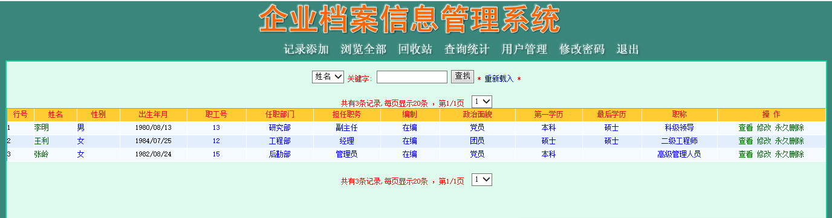Click position 经理
Image resolution: width=832 pixels, height=218 pixels.
347,141
